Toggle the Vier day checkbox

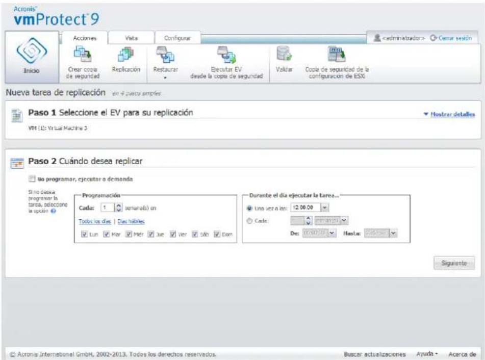[173, 234]
